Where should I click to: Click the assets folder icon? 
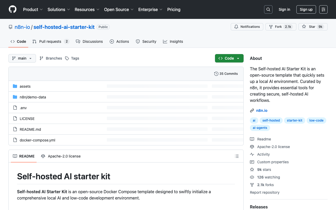pos(15,86)
